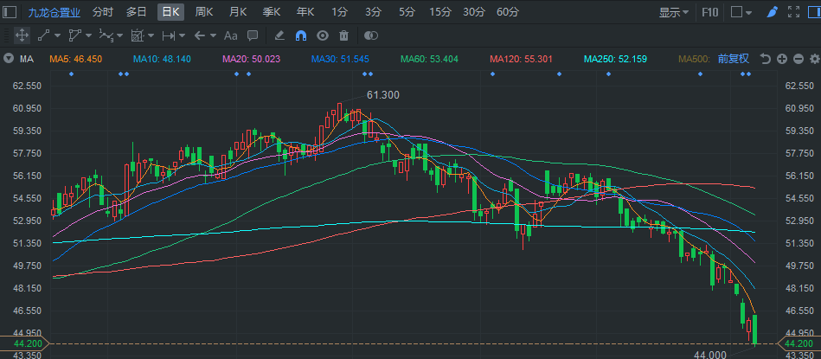Click the F10 company info button
Viewport: 821px width, 359px height.
[710, 12]
